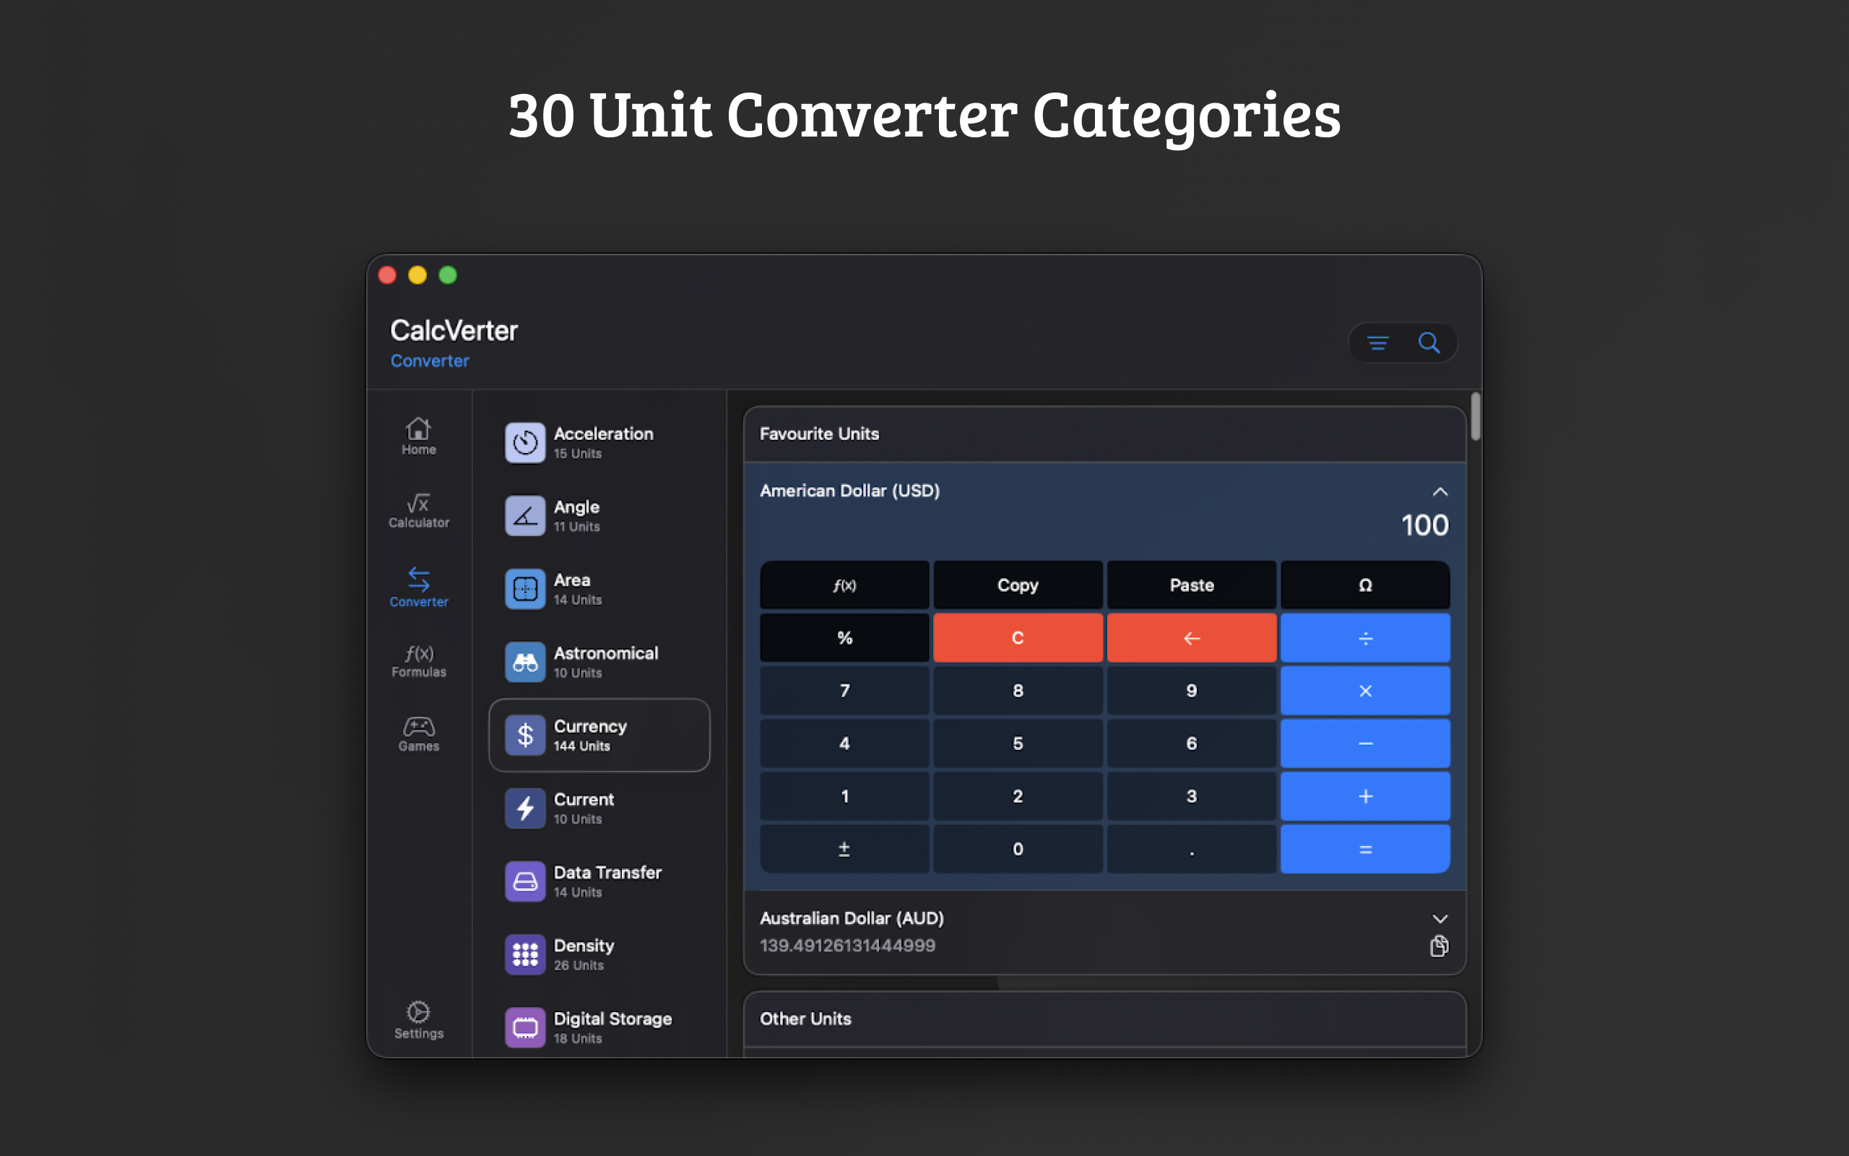Click the '26 Units' label under Density
1849x1156 pixels.
tap(579, 966)
